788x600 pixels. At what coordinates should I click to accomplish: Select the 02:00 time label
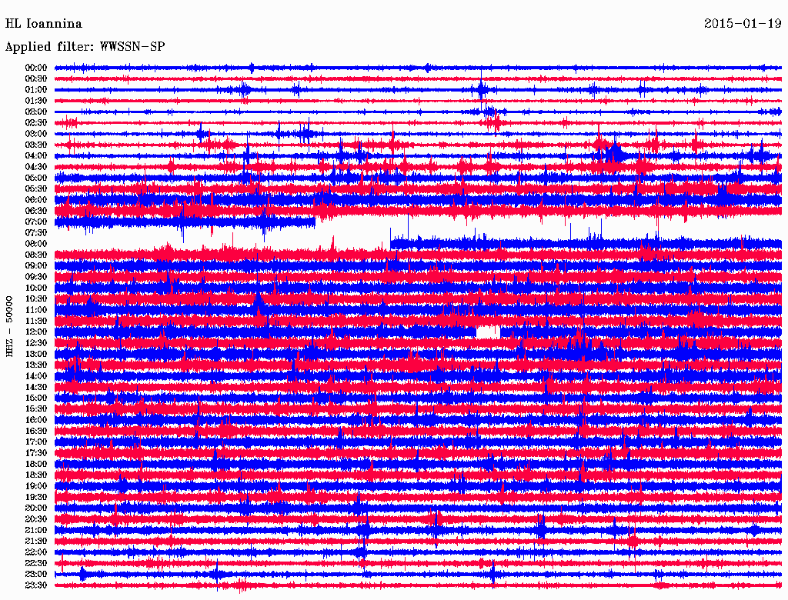pyautogui.click(x=36, y=112)
